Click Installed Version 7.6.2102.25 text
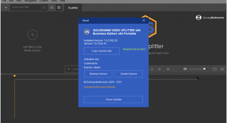The image size is (227, 123). click(101, 41)
